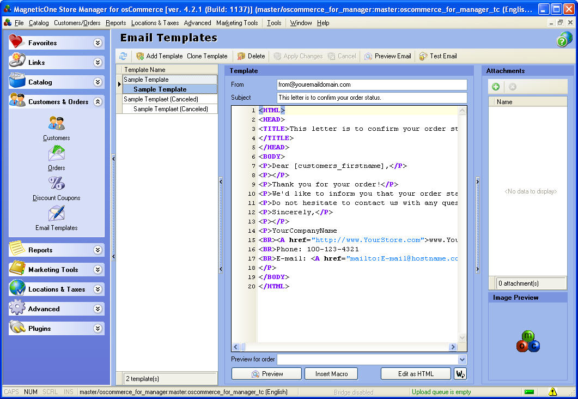
Task: Click the Subject input field
Action: 372,98
